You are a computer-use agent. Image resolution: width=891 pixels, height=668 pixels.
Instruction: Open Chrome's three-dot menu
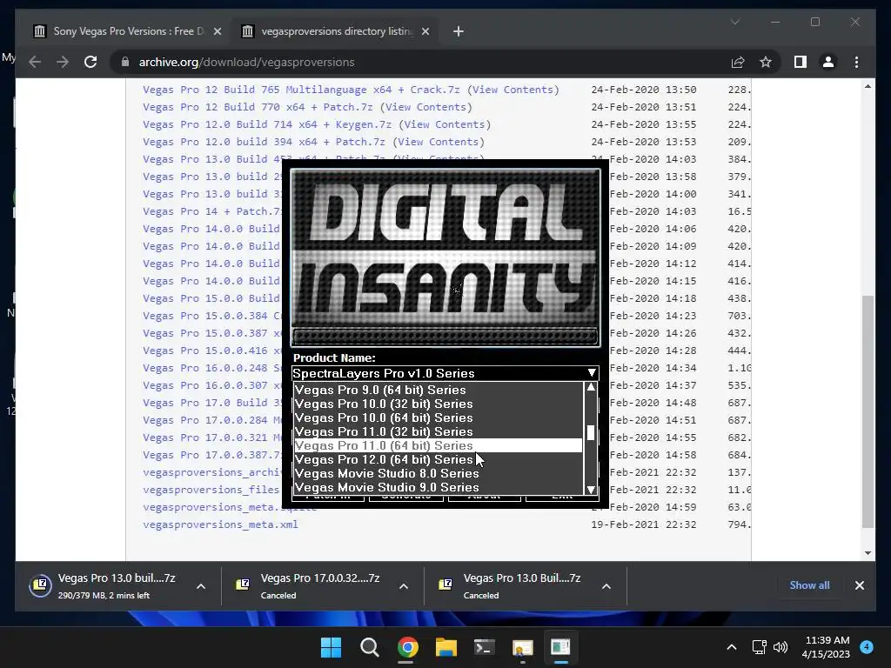856,62
